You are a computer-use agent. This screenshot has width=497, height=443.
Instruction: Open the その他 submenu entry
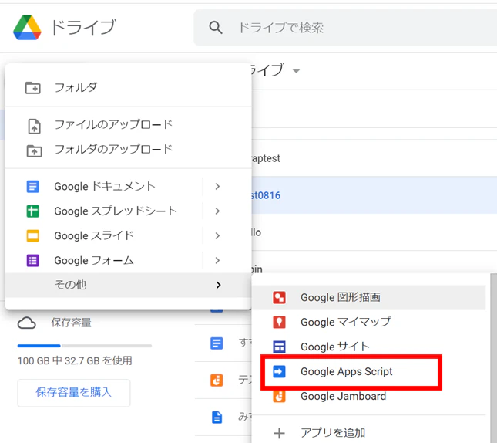129,285
